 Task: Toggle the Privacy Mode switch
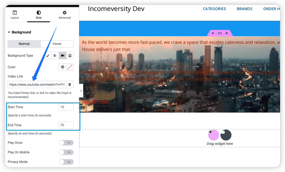(x=66, y=162)
